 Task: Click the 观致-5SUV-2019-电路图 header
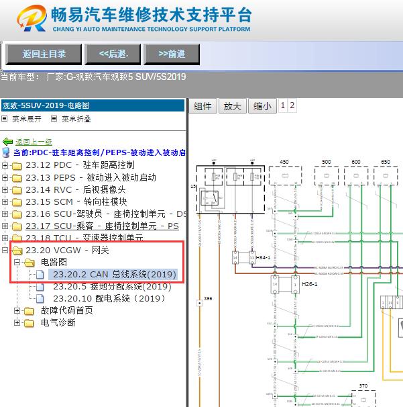[93, 105]
